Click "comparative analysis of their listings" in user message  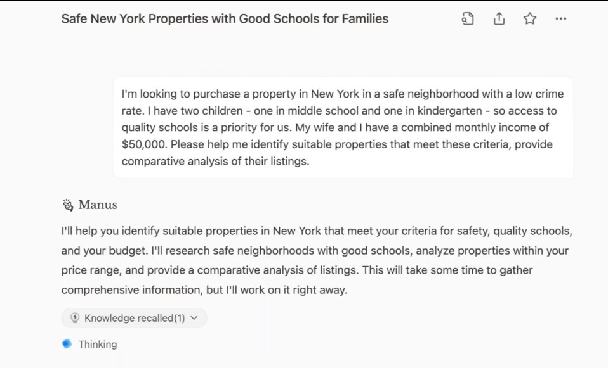[x=215, y=161]
